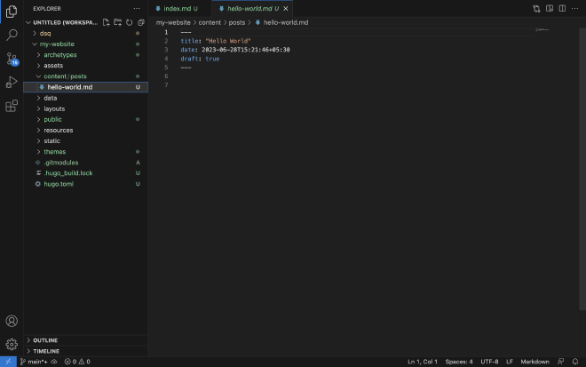Open problems panel via errors and warnings count
Screen dimensions: 586x367
77,362
